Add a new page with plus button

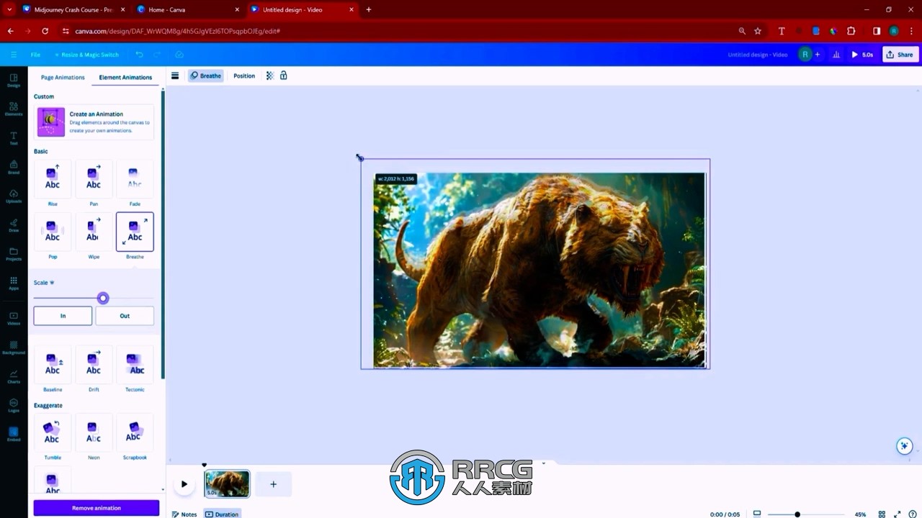point(273,484)
